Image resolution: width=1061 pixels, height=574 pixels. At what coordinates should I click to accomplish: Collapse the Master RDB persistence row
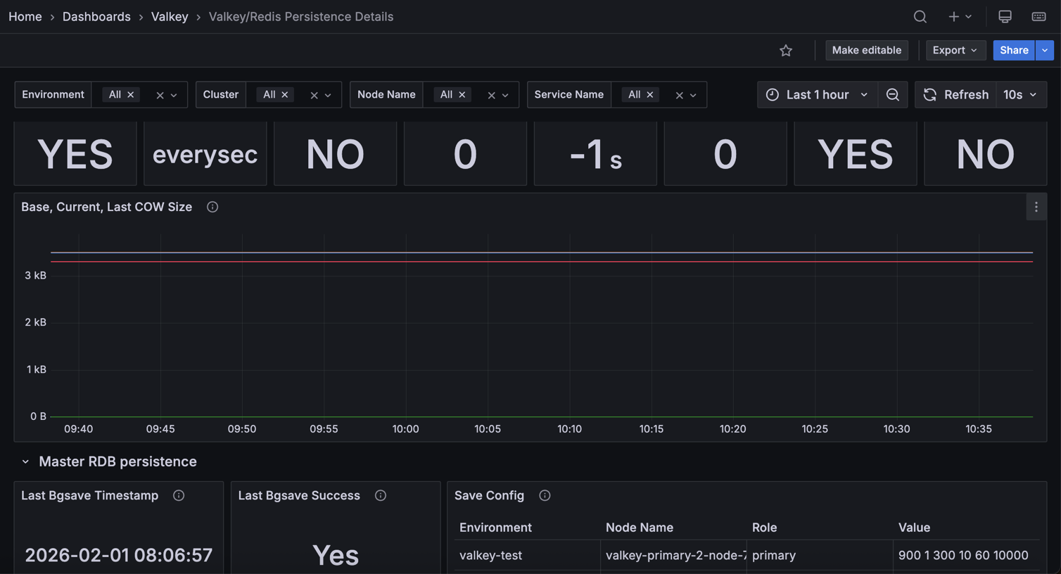click(26, 461)
